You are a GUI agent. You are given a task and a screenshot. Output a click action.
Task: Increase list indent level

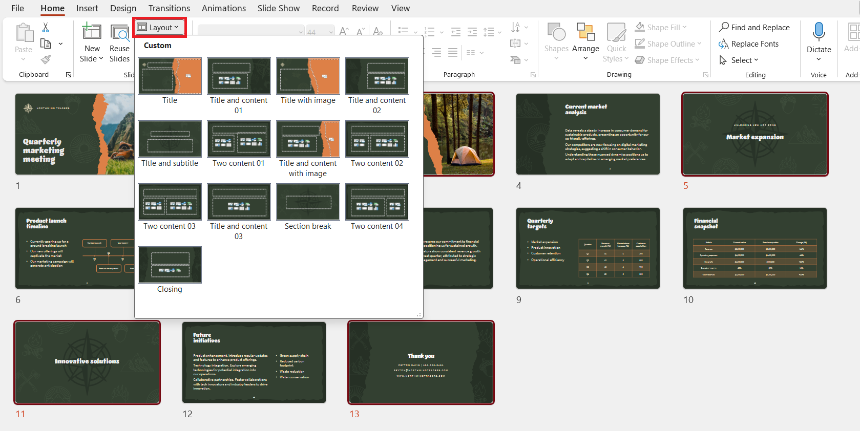(x=472, y=32)
